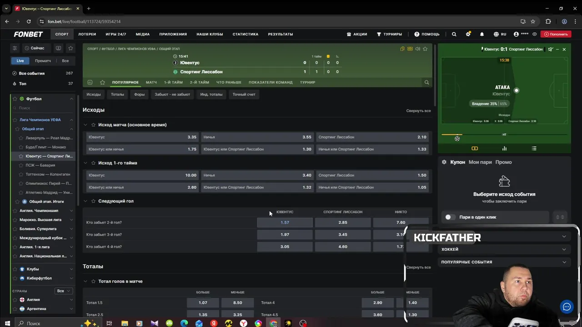Filter markets by Тоталы chip
The image size is (582, 327).
(117, 94)
